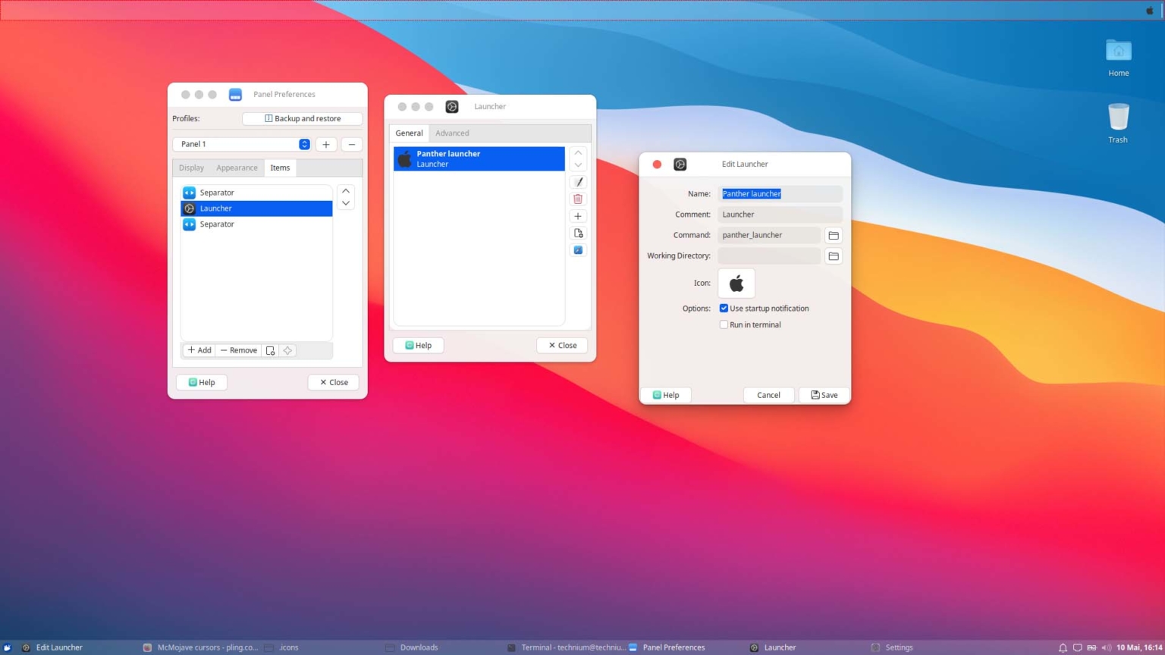Click the new empty item document icon
The image size is (1165, 655).
click(578, 233)
